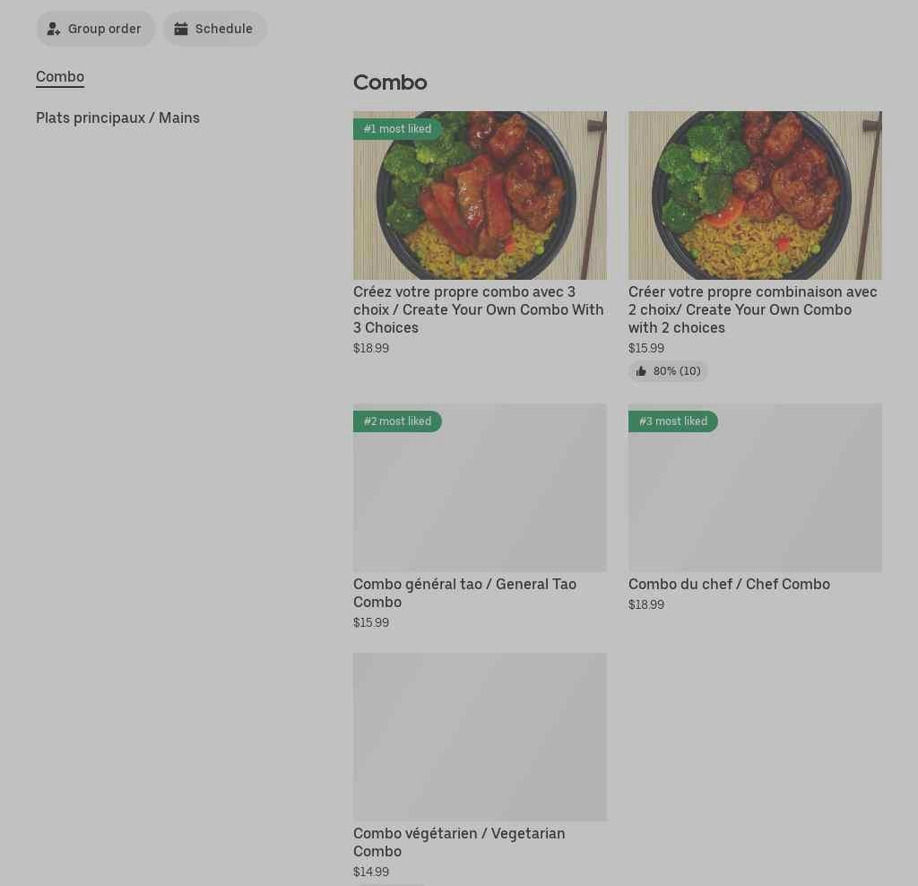The image size is (918, 886).
Task: Click the '#1 most liked' badge
Action: click(x=397, y=128)
